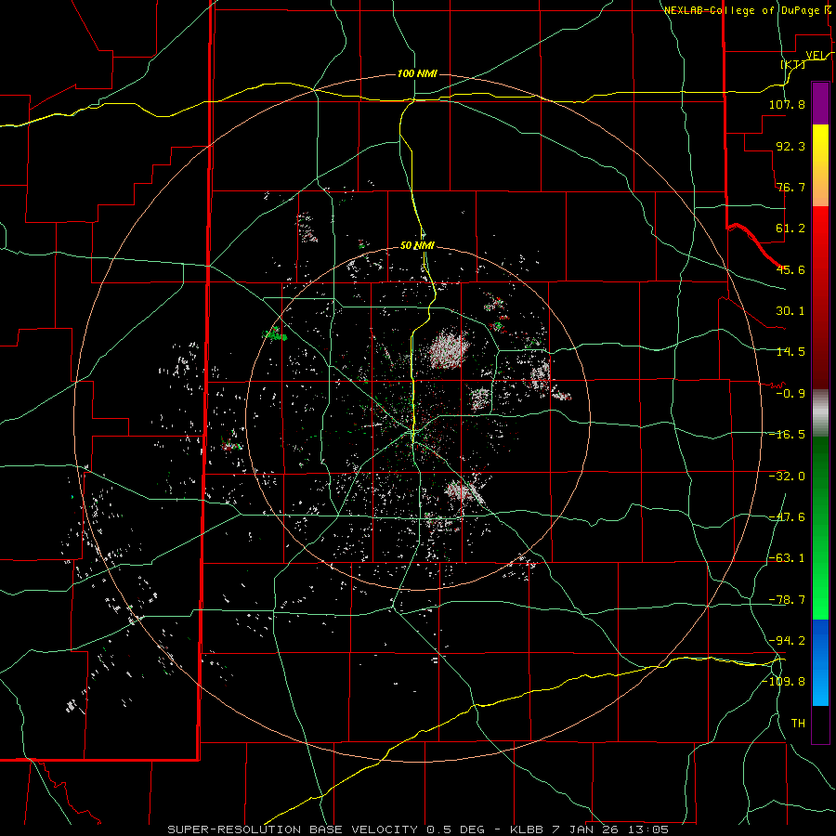Pick the yellow-orange segment of the color bar
Viewport: 836px width, 836px height.
pyautogui.click(x=820, y=165)
